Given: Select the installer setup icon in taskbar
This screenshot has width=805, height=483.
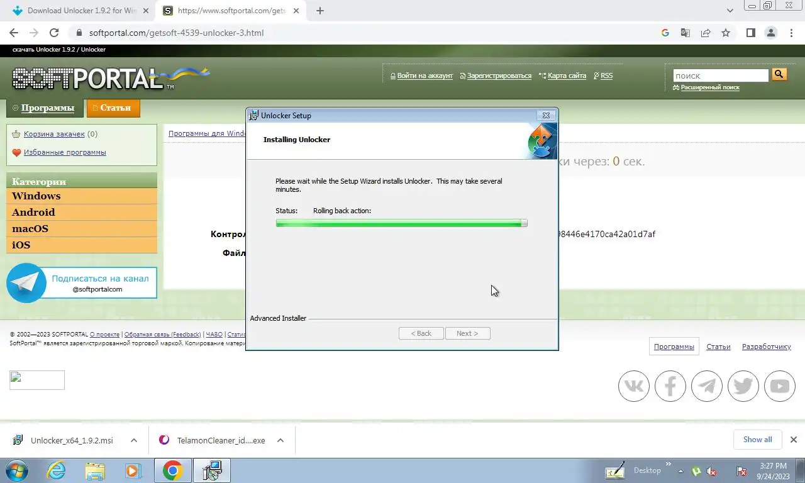Looking at the screenshot, I should tap(212, 470).
